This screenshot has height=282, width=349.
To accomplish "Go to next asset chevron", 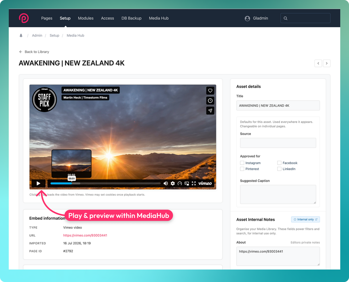I will [x=327, y=63].
